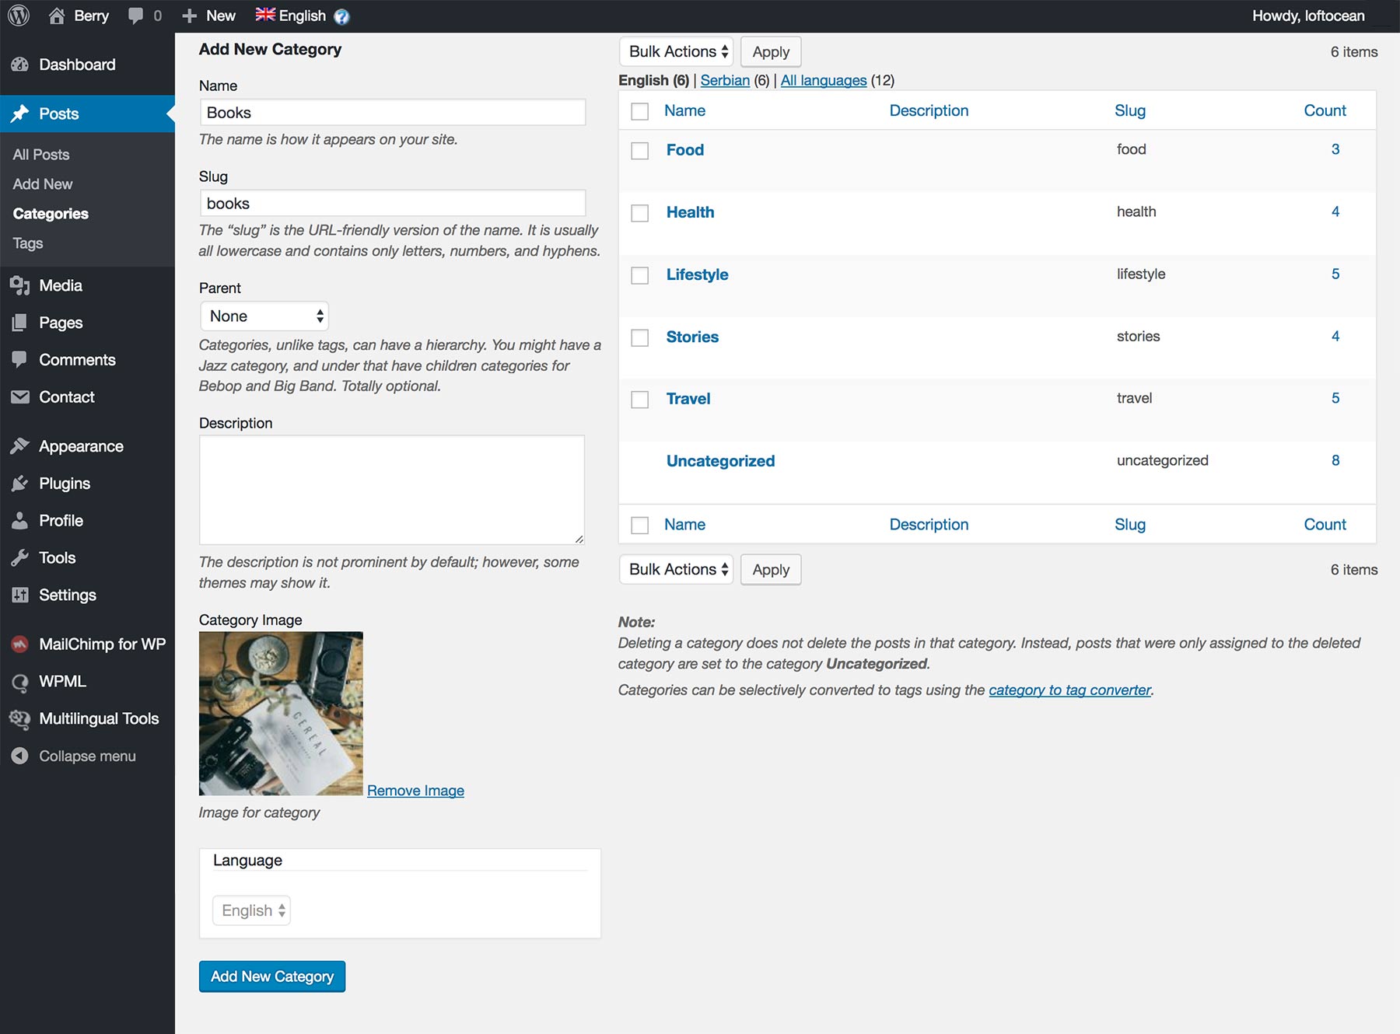
Task: Focus the category Description text area
Action: [392, 490]
